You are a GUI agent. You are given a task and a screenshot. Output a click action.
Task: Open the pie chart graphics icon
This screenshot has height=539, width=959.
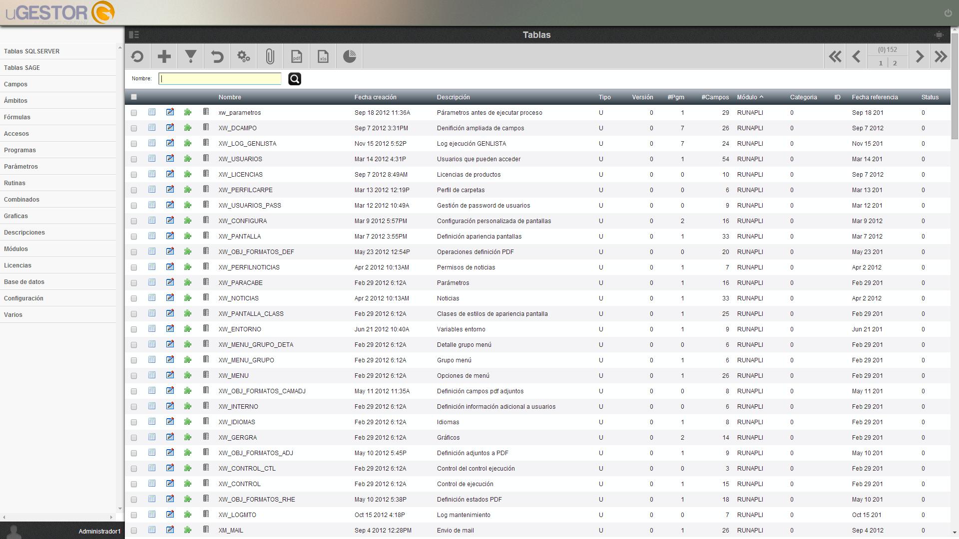tap(350, 56)
